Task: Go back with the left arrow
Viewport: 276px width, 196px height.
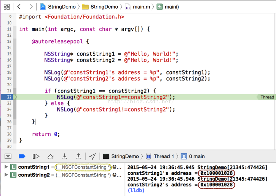Action: (x=19, y=7)
